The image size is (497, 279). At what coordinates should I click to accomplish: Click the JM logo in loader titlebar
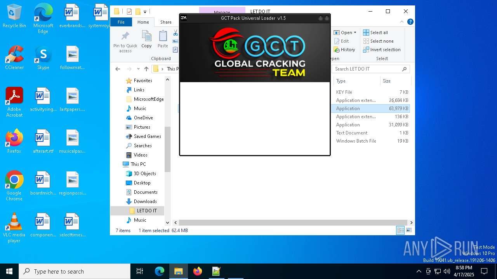pos(184,18)
